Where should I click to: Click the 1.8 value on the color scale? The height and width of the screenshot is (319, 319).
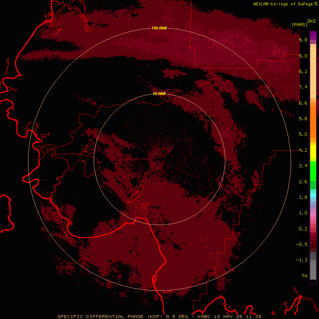303,197
